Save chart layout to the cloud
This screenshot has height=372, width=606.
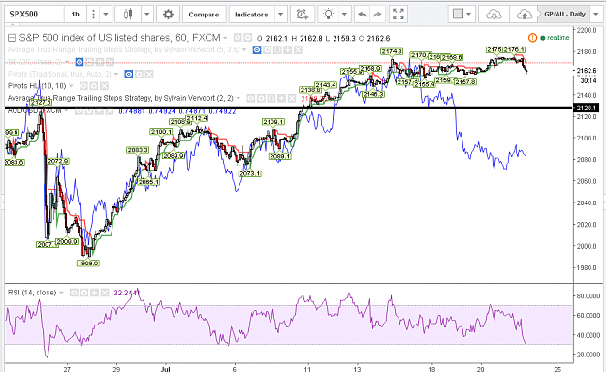click(x=525, y=15)
